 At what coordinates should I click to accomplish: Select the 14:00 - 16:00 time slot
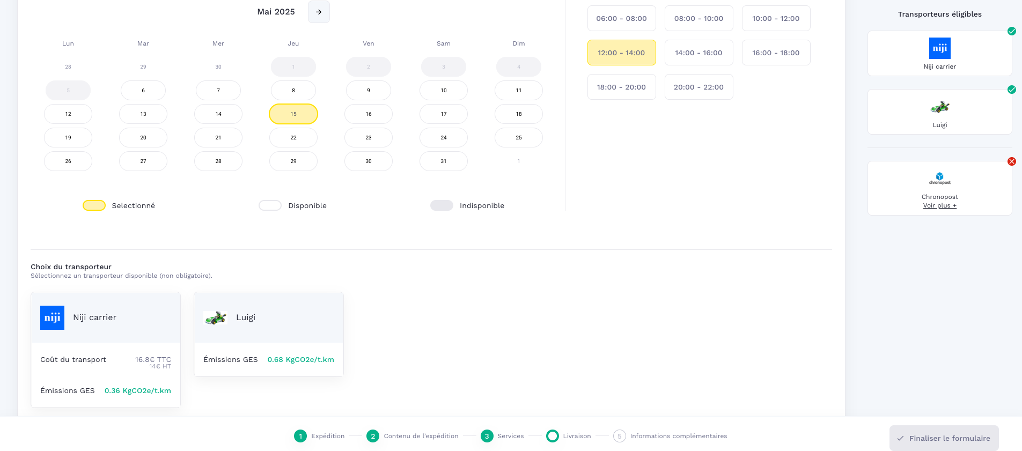click(699, 53)
